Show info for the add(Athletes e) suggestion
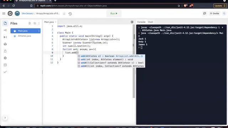This screenshot has height=128, width=228. click(x=142, y=56)
